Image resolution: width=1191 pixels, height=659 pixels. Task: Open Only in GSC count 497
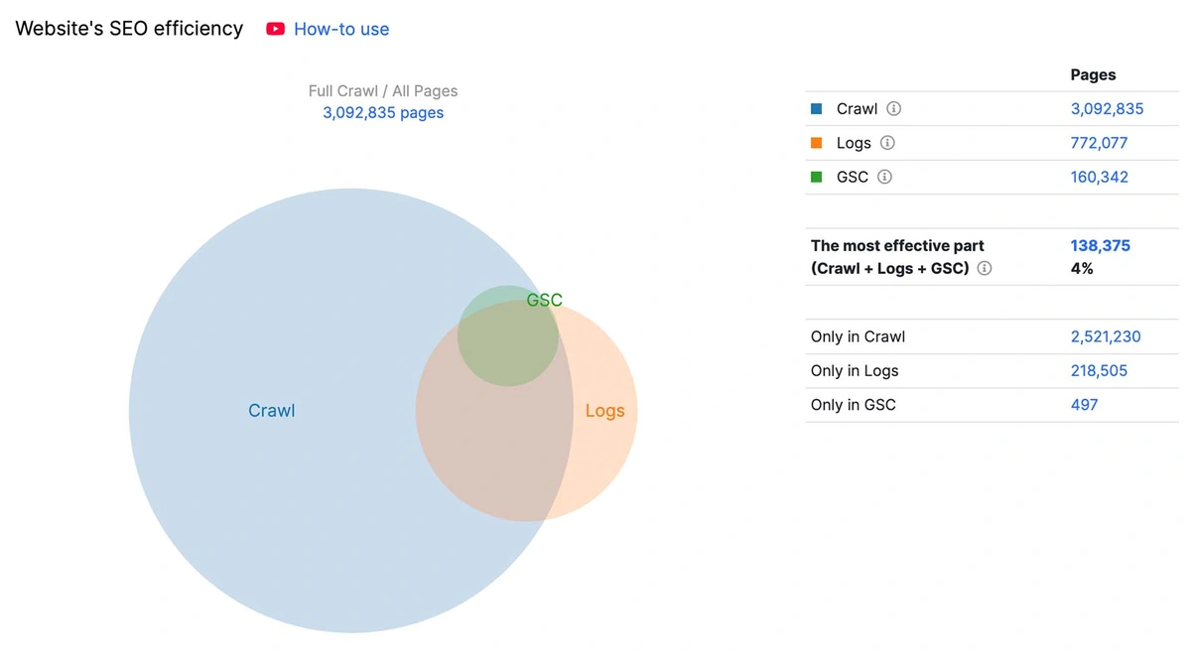pos(1084,404)
